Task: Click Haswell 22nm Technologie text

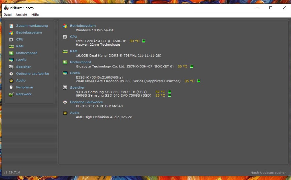Action: 98,45
